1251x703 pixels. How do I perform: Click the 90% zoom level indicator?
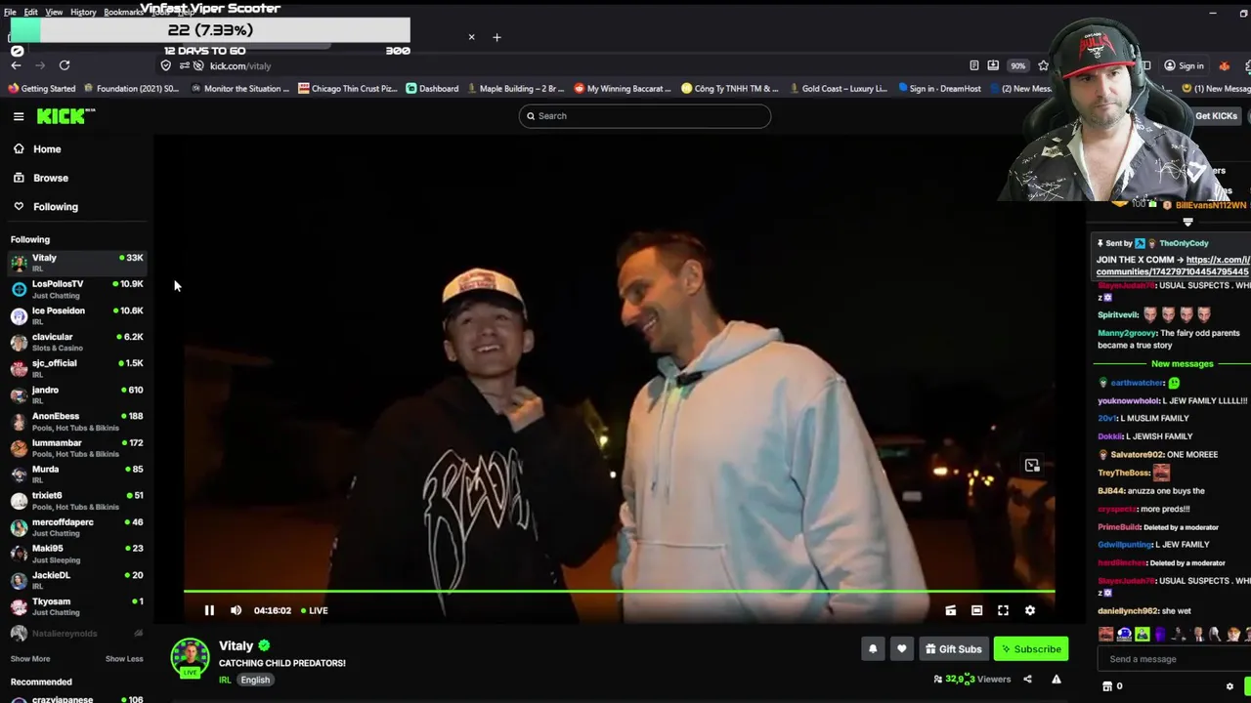[1018, 65]
